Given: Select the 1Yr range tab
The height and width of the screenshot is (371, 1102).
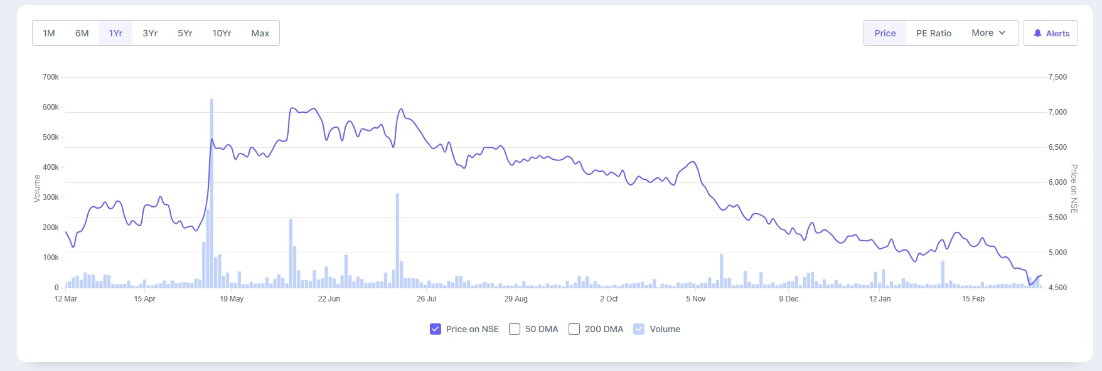Looking at the screenshot, I should [x=115, y=33].
